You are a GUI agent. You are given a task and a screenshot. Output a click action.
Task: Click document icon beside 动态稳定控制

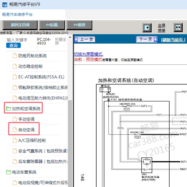pos(15,66)
